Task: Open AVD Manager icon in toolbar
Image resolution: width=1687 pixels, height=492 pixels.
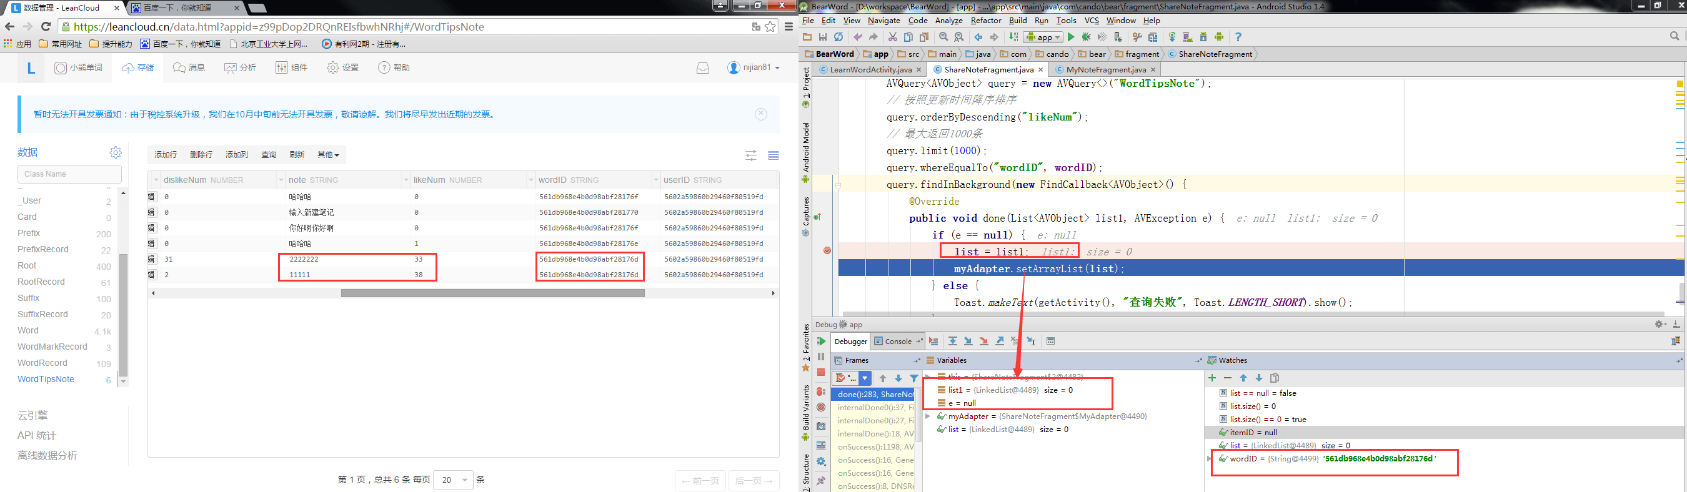Action: click(1188, 37)
